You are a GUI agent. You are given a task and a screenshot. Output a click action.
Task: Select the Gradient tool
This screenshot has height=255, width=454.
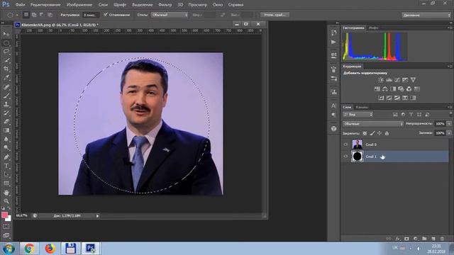(x=6, y=130)
